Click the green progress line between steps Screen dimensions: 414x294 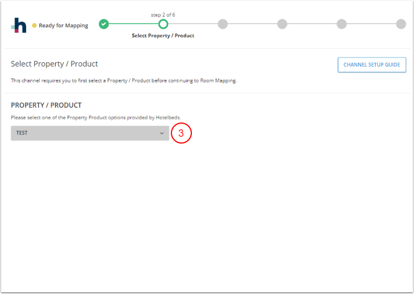tap(133, 24)
